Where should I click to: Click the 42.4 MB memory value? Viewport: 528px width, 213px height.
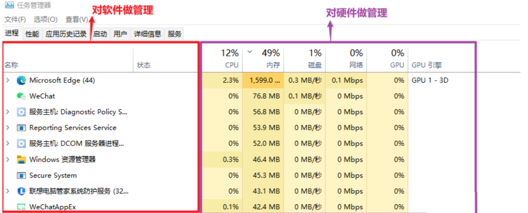click(266, 207)
